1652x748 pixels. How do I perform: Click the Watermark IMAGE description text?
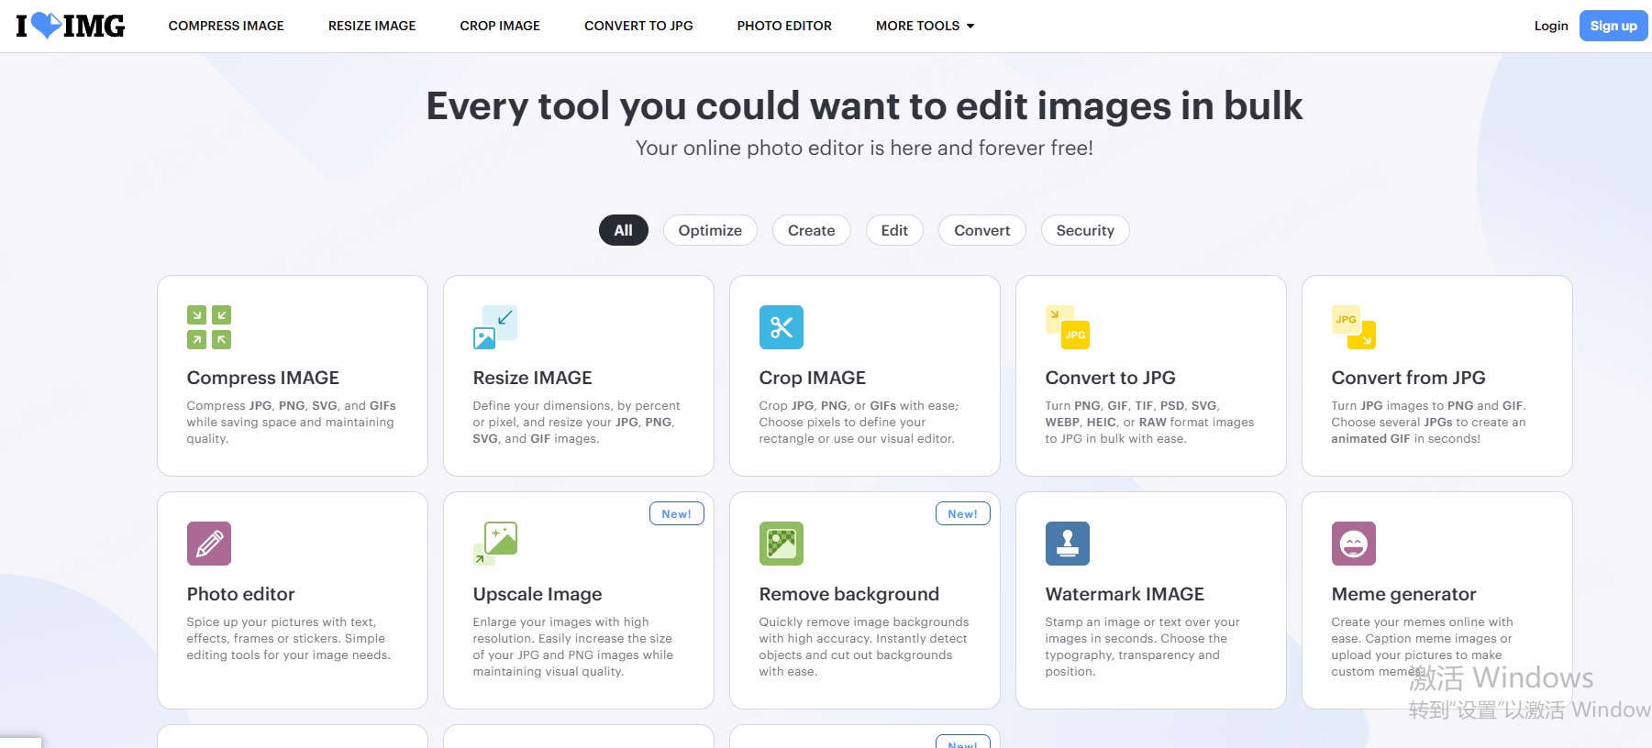pyautogui.click(x=1143, y=647)
